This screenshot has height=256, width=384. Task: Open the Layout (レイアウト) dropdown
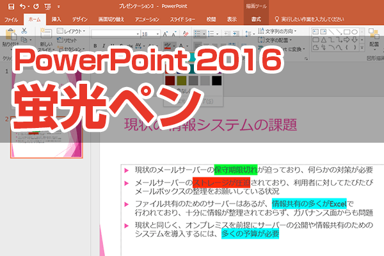71,31
